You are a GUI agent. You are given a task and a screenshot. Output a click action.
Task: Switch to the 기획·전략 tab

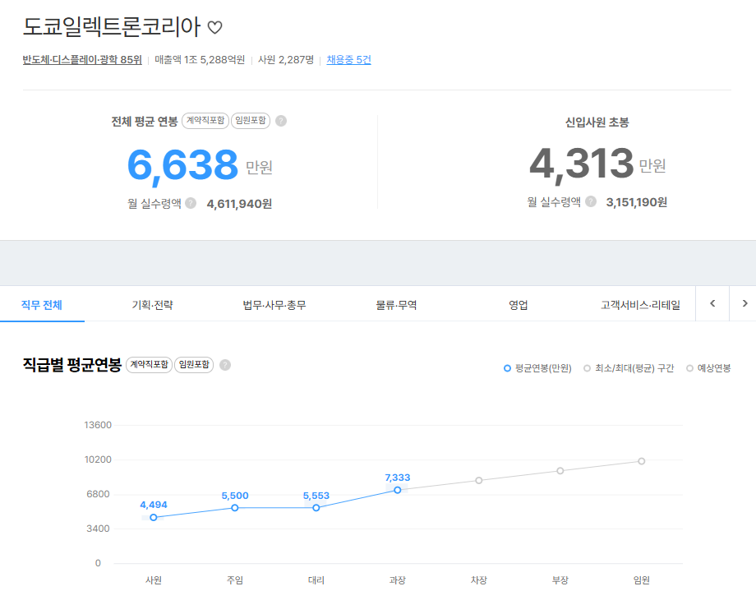(x=152, y=305)
